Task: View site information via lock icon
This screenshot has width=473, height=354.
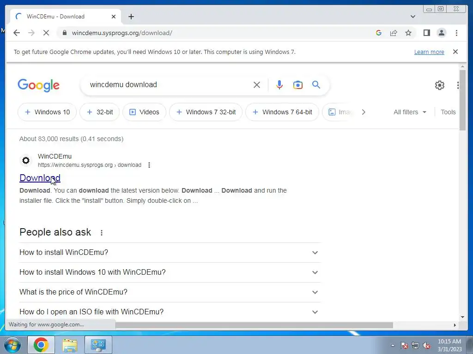Action: pyautogui.click(x=64, y=33)
